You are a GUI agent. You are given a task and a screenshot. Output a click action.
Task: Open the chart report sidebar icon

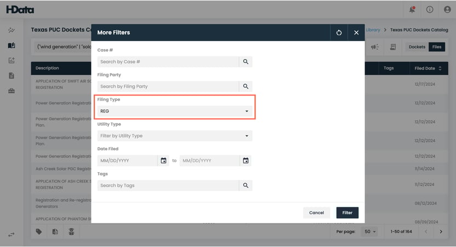click(x=12, y=60)
